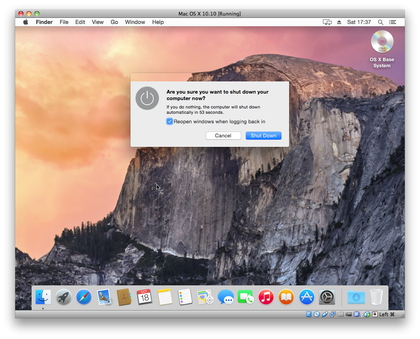
Task: Close VirtualBox window with red button
Action: [x=21, y=13]
